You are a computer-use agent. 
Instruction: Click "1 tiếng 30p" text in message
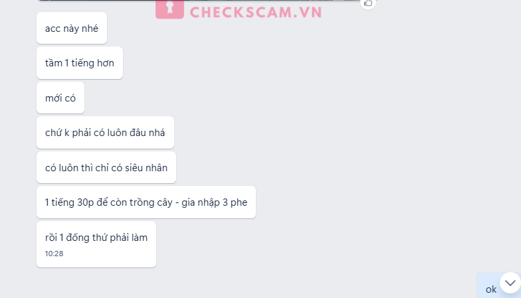(x=69, y=203)
